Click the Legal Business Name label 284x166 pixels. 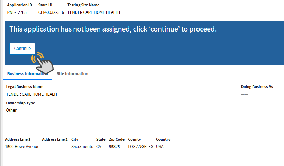(25, 87)
